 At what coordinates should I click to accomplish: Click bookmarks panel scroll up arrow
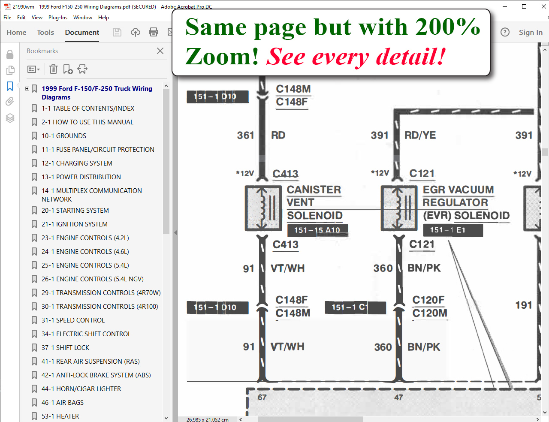(x=166, y=86)
